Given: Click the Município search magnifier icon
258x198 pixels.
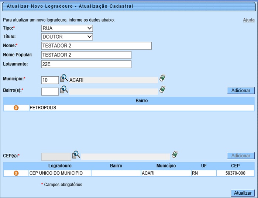Looking at the screenshot, I should (x=64, y=79).
